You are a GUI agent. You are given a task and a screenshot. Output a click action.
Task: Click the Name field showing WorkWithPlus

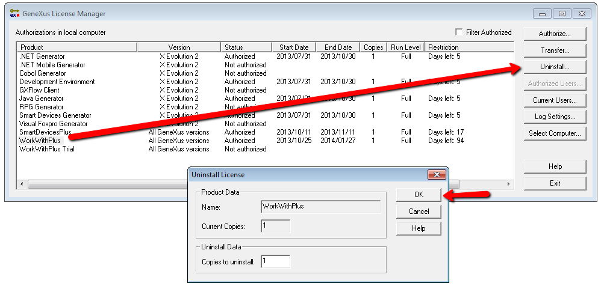tap(321, 207)
